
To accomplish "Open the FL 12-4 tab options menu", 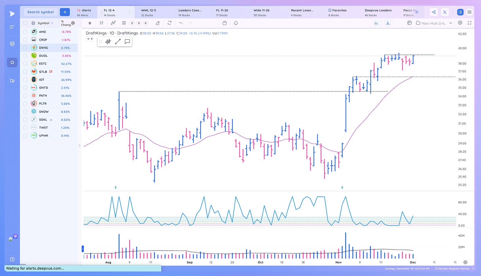I will pos(129,13).
